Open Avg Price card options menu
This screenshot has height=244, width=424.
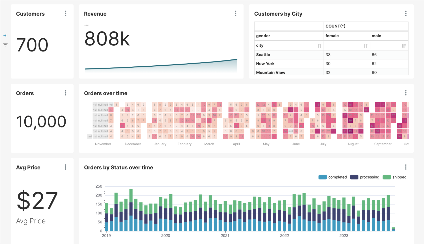(x=66, y=167)
